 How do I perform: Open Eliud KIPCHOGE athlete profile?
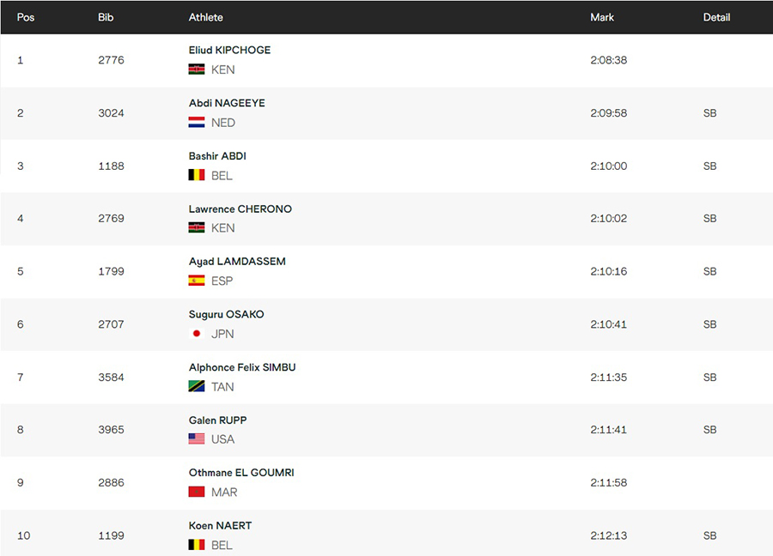click(x=229, y=50)
